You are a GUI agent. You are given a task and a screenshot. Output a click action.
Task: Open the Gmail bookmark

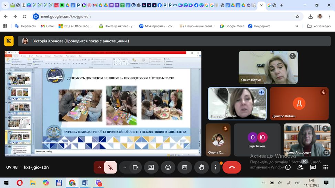click(x=47, y=26)
